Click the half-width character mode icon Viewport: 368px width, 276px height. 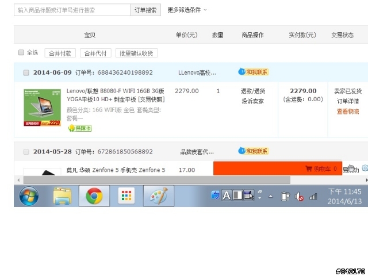point(237,195)
